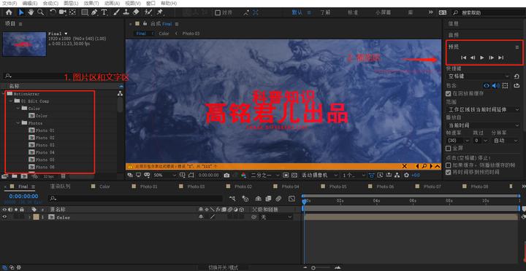
Task: Open the 合成(C) menu
Action: pyautogui.click(x=50, y=4)
